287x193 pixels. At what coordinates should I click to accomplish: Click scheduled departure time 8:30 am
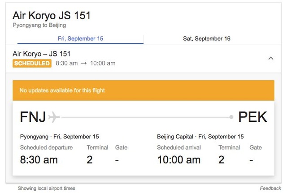point(39,159)
